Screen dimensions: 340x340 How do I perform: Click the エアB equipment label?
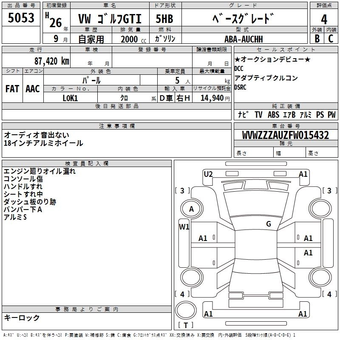[289, 115]
